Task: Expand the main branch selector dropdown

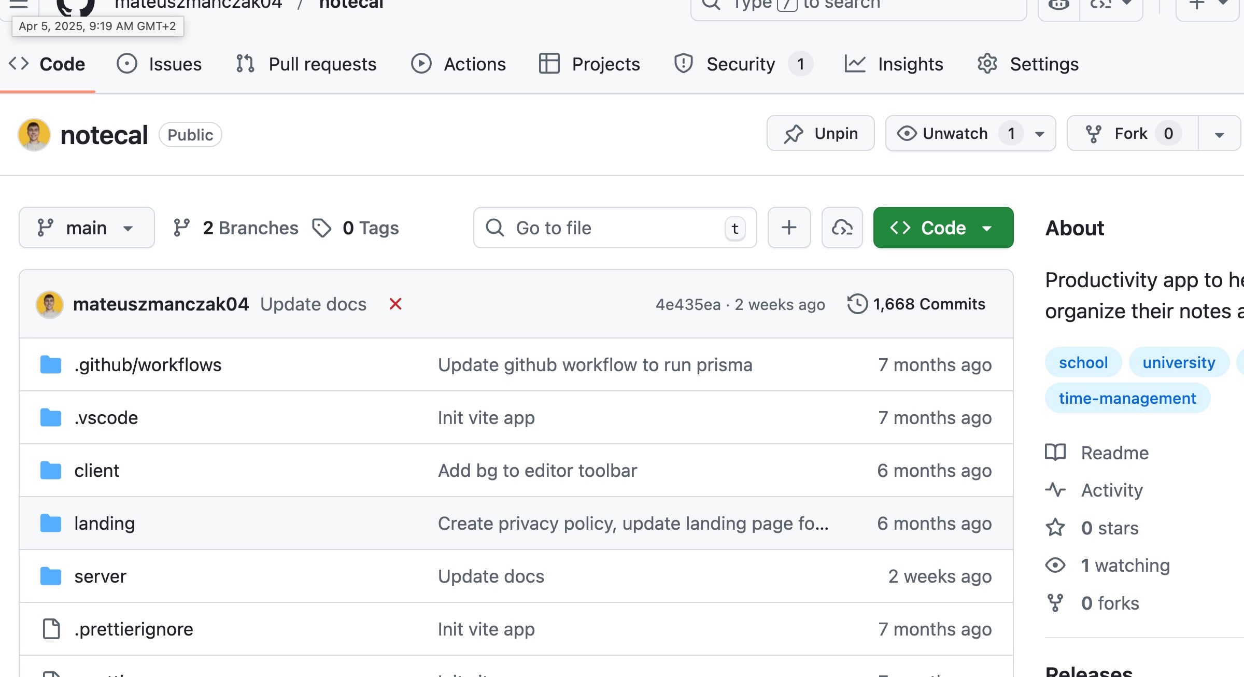Action: click(87, 228)
